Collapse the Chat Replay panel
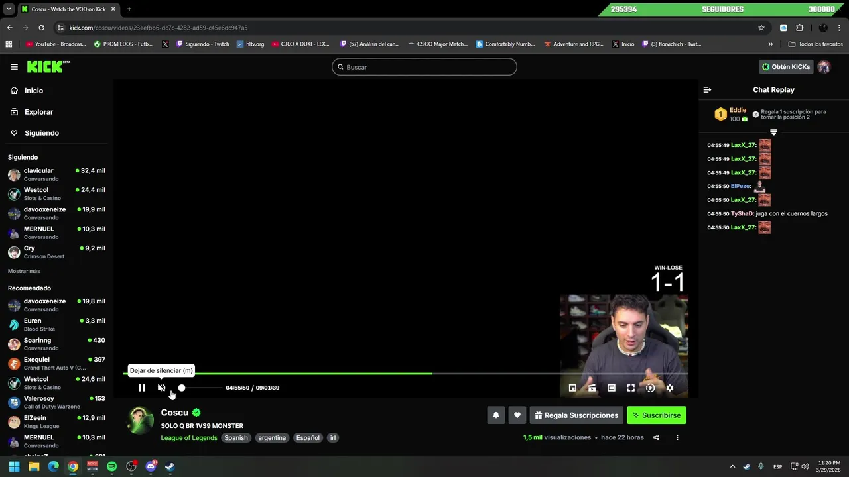This screenshot has height=477, width=849. 707,89
